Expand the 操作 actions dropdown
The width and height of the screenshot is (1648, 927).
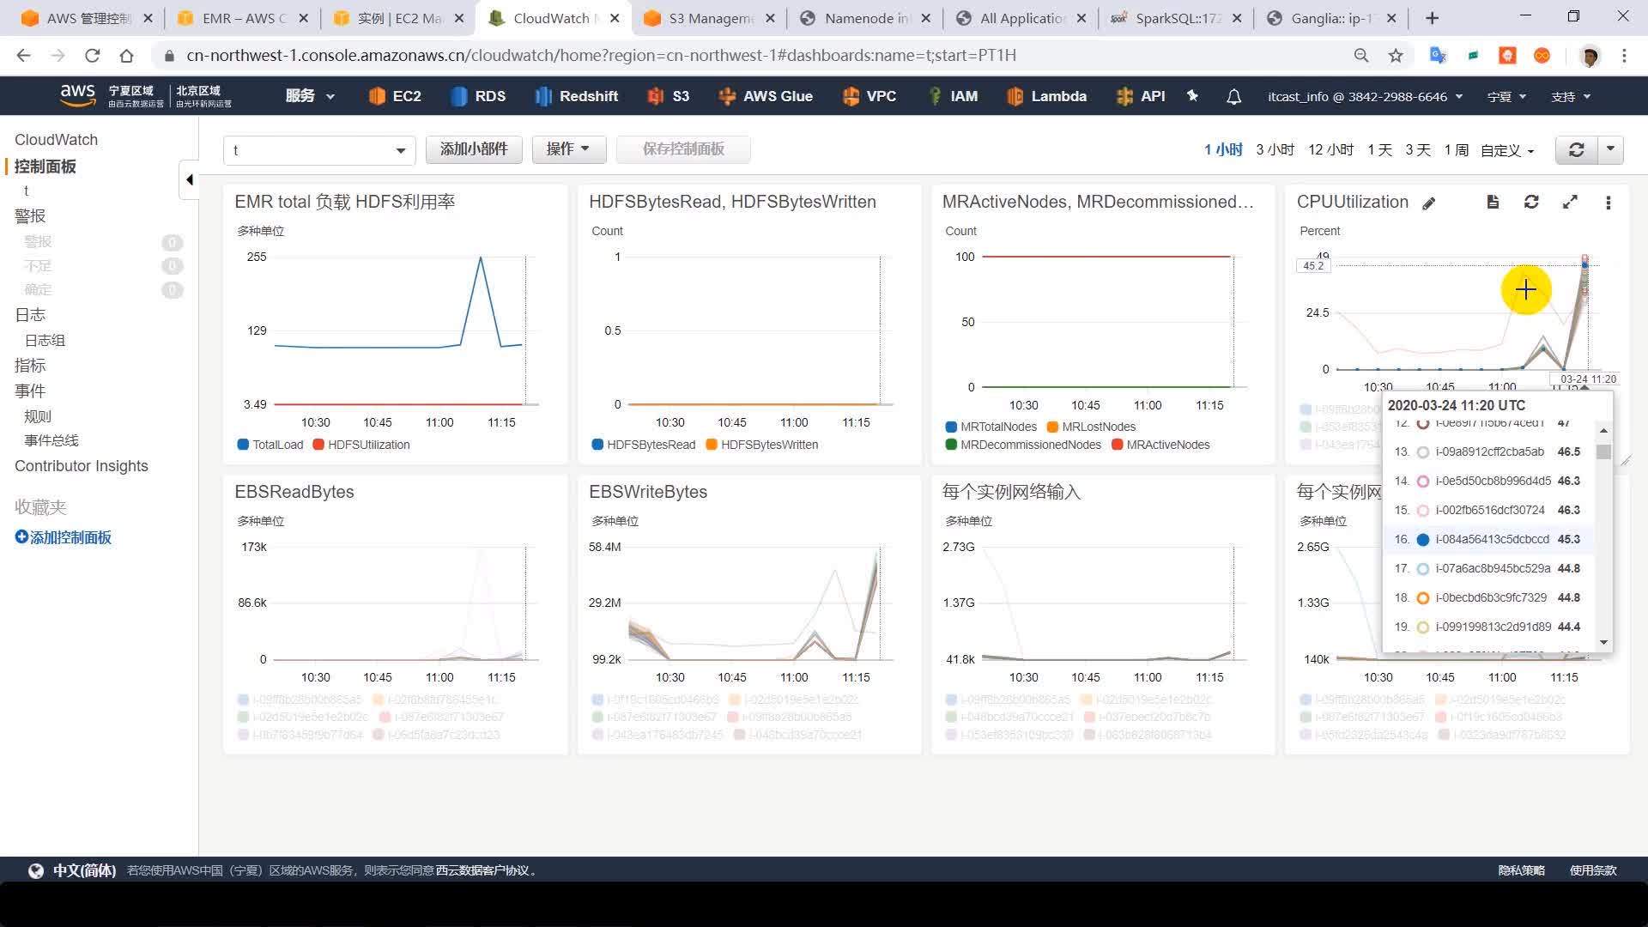568,149
